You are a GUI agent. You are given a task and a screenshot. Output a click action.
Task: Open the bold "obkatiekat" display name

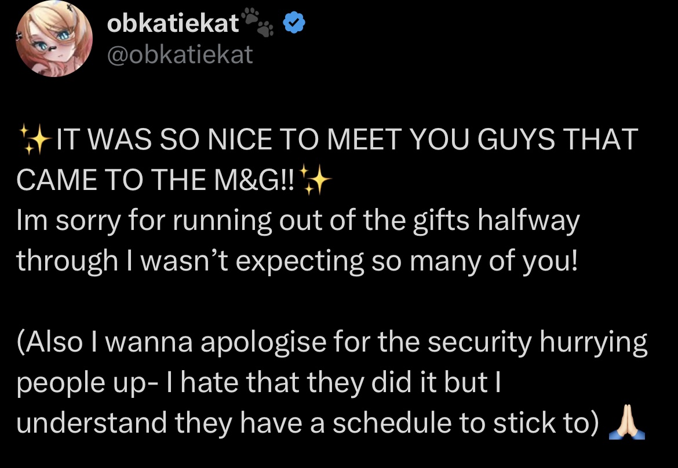(x=173, y=24)
